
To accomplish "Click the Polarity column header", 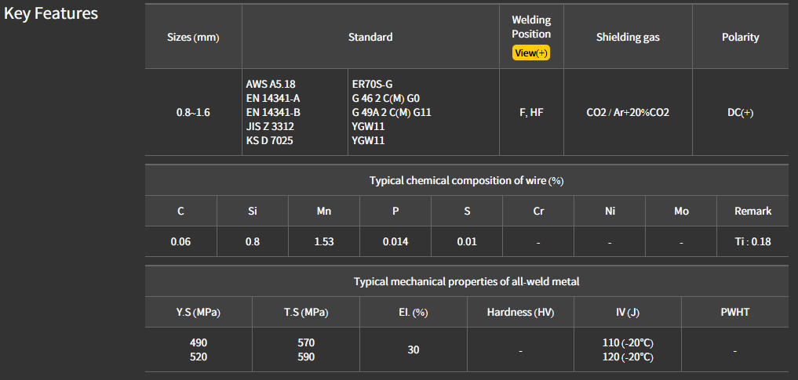I will [x=740, y=37].
